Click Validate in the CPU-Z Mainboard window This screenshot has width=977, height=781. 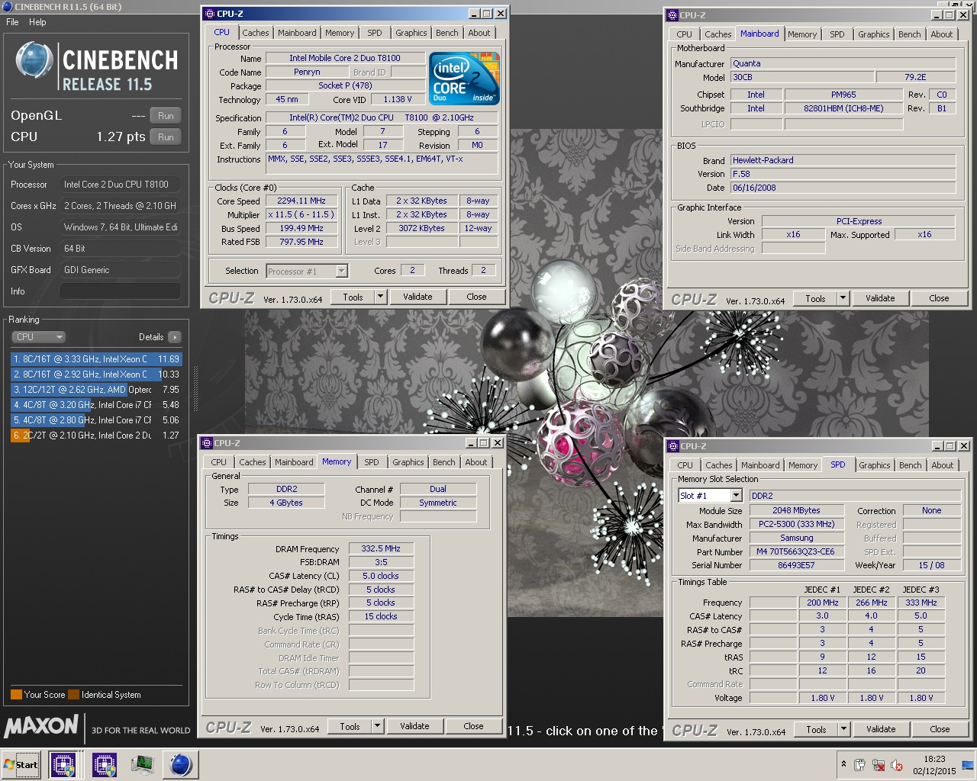[x=880, y=299]
